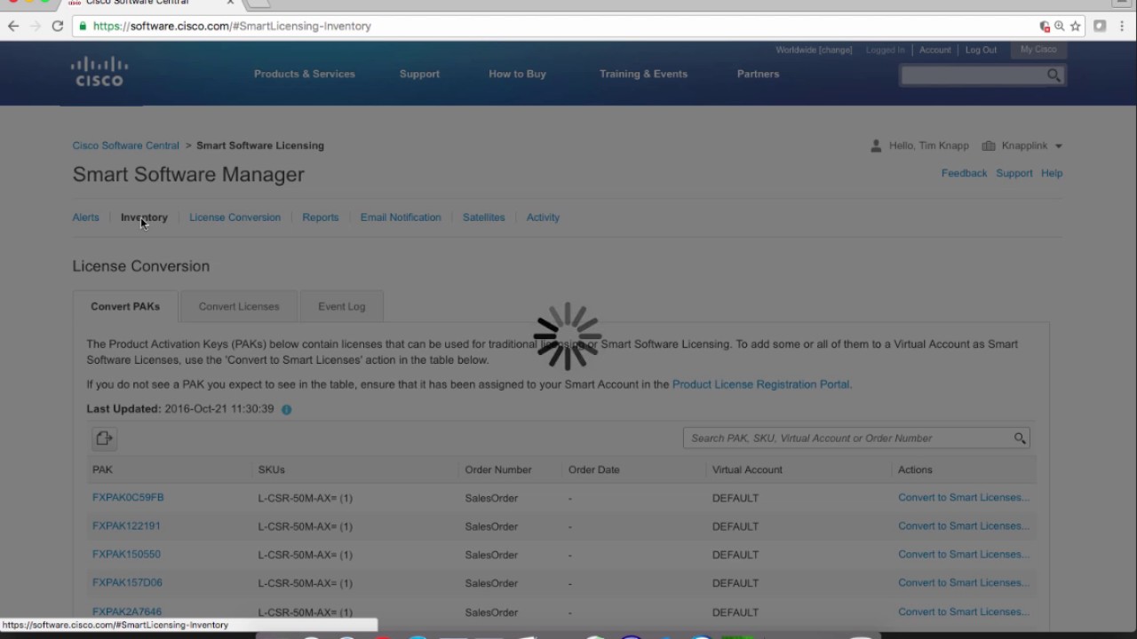This screenshot has width=1137, height=639.
Task: Open the Feedback link
Action: pos(964,173)
